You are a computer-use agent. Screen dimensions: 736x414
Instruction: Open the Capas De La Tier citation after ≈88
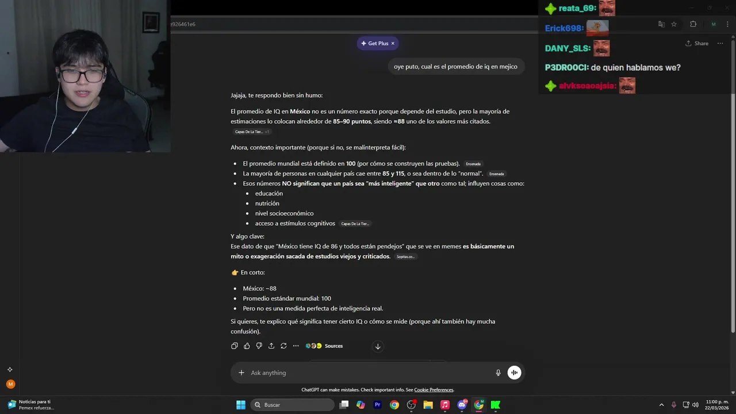coord(249,132)
